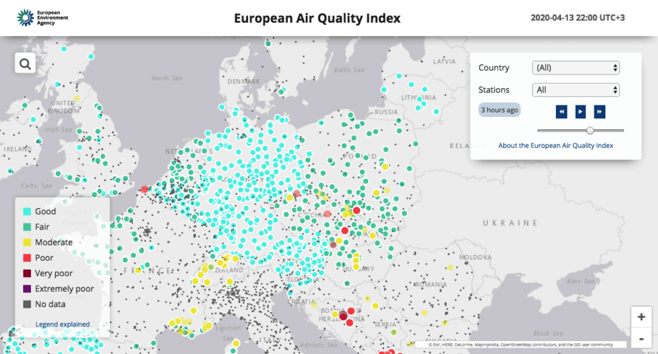Click the map attribution text bar

click(520, 344)
